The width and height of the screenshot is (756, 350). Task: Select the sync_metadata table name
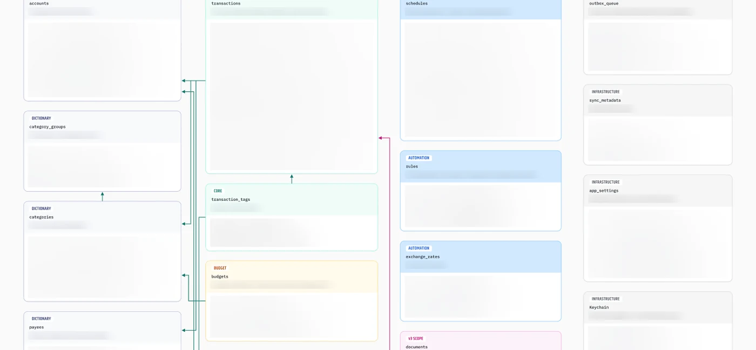pyautogui.click(x=605, y=100)
